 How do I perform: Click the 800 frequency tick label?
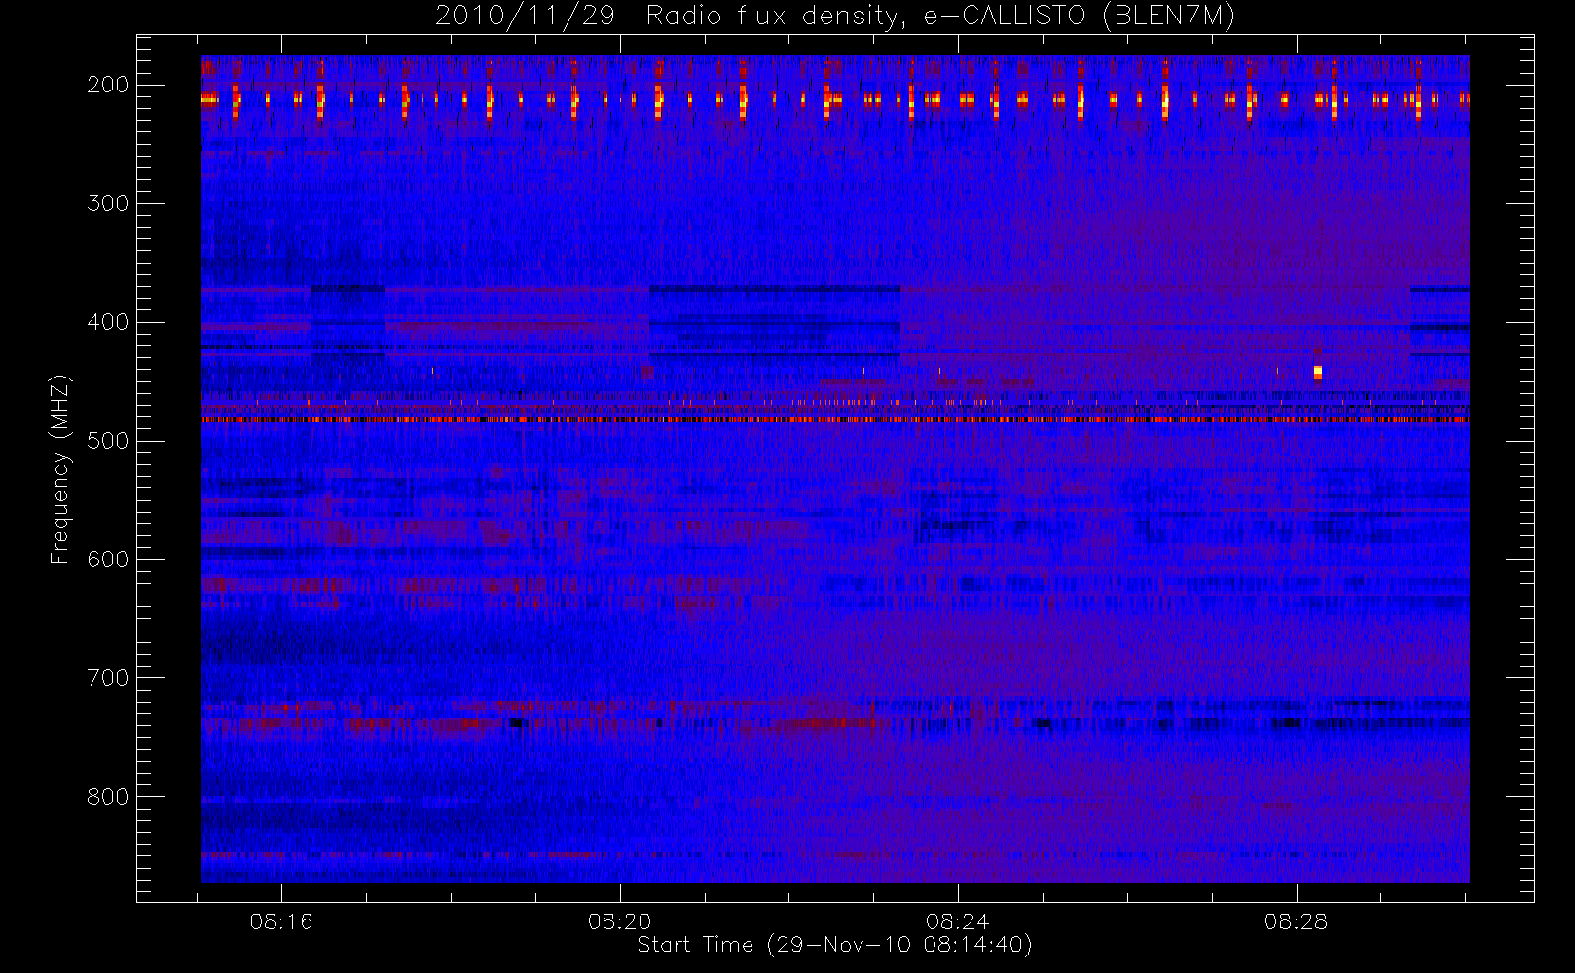108,797
